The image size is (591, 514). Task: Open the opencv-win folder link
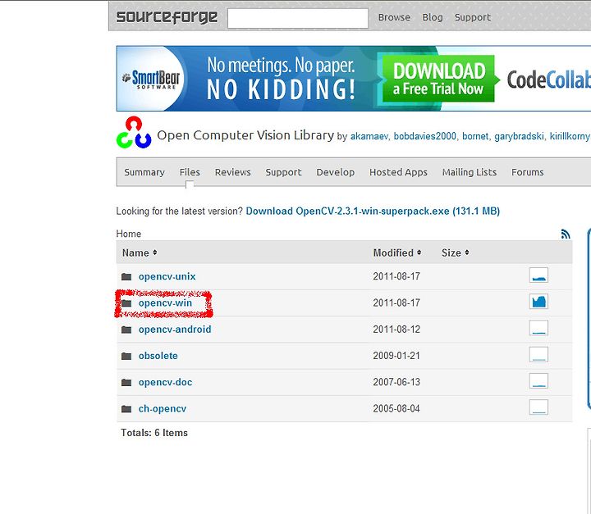[x=165, y=302]
